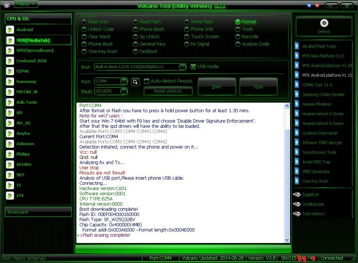358x263 pixels.
Task: Select the Format radio button
Action: click(x=238, y=22)
